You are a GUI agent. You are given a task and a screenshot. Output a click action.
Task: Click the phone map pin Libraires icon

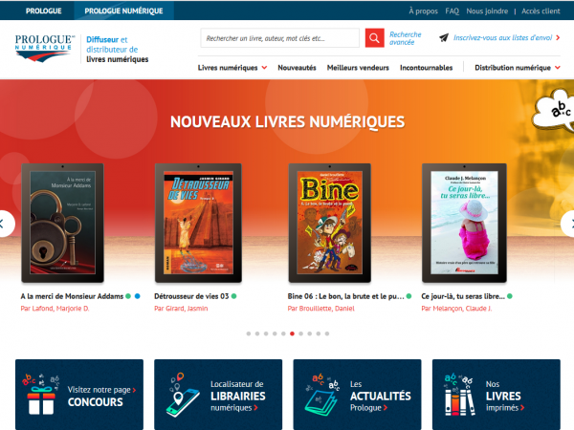pyautogui.click(x=182, y=395)
